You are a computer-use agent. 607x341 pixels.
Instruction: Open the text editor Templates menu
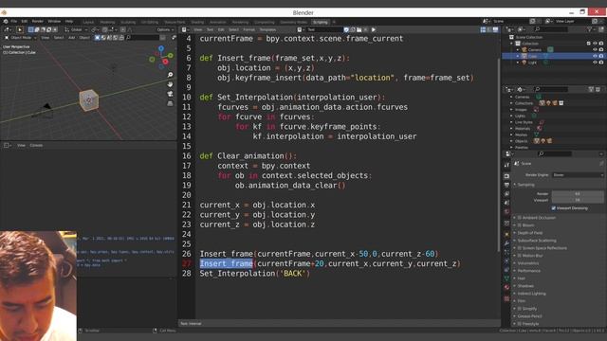pos(267,29)
